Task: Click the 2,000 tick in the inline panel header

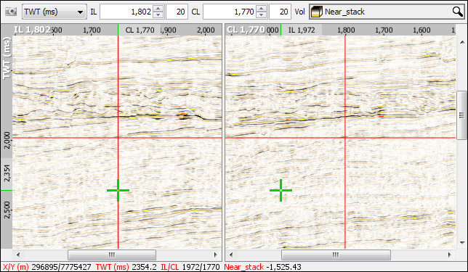Action: tap(206, 30)
